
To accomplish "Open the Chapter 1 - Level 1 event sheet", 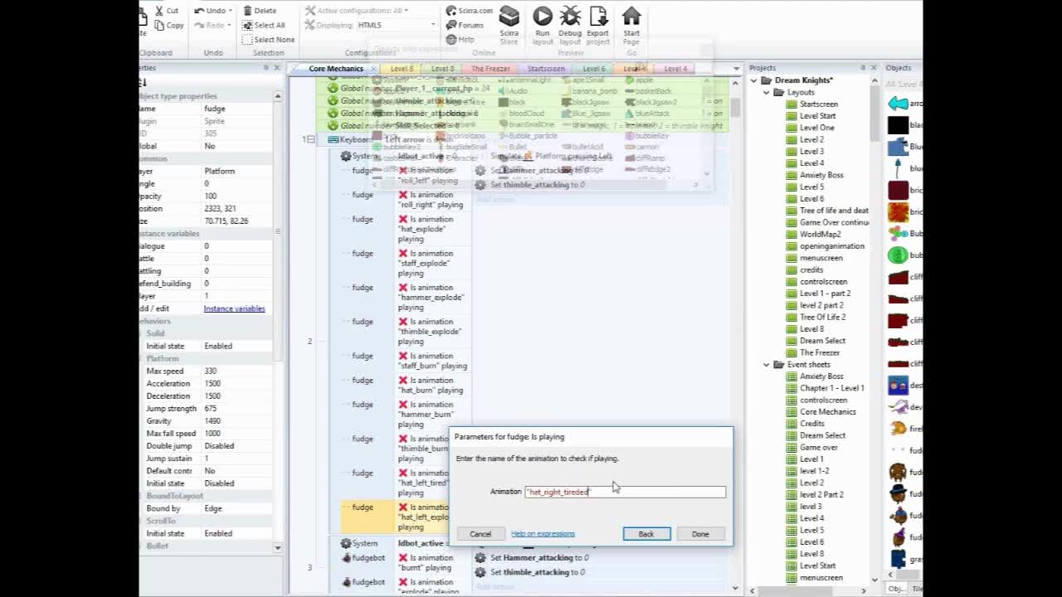I will [x=832, y=388].
